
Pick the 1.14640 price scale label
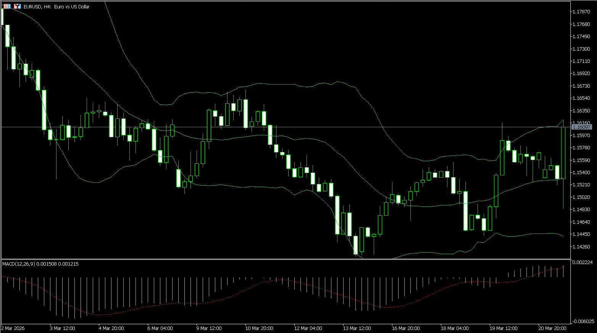pyautogui.click(x=581, y=222)
